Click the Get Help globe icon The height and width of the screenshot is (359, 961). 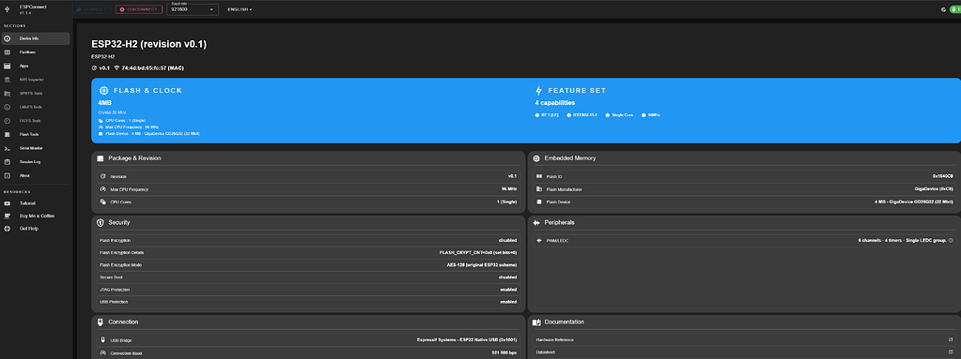coord(8,229)
